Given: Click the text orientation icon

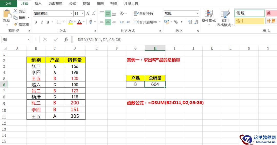Looking at the screenshot, I should (x=122, y=13).
